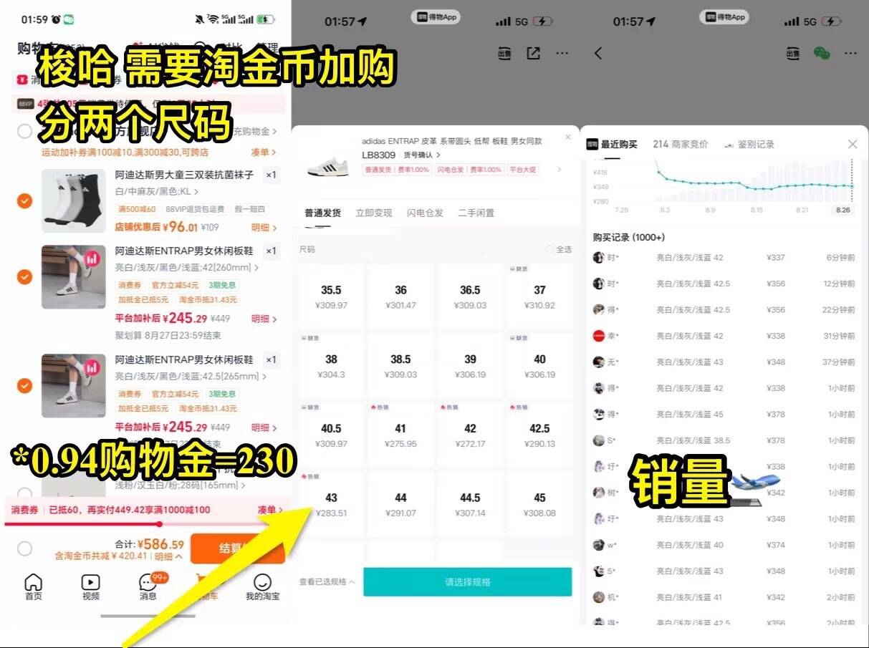Uncheck the ENTRAP size 42 cart item
869x648 pixels.
[x=24, y=276]
